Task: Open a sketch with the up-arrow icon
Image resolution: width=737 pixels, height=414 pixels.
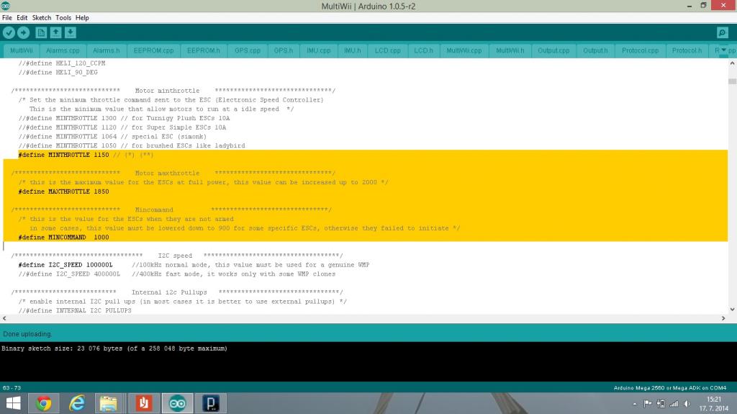Action: click(x=55, y=32)
